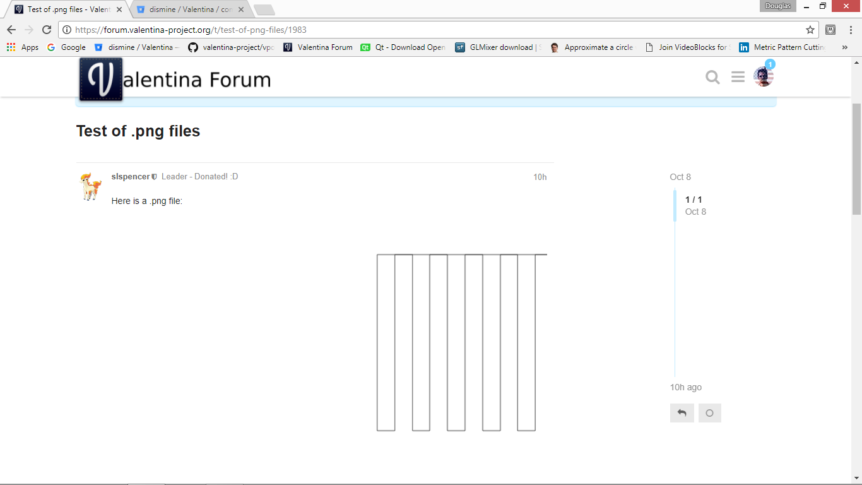Screen dimensions: 862x485
Task: Expand hidden bookmarks overflow chevron
Action: [x=844, y=47]
